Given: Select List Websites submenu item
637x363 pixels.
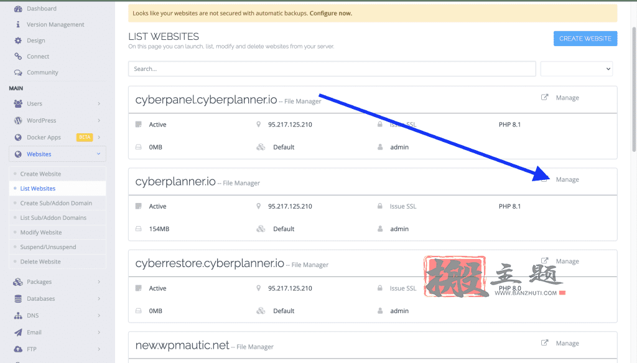Looking at the screenshot, I should point(57,189).
